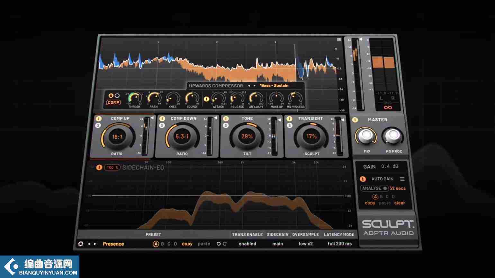Click the ANALYSE button
This screenshot has width=495, height=278.
coord(374,188)
